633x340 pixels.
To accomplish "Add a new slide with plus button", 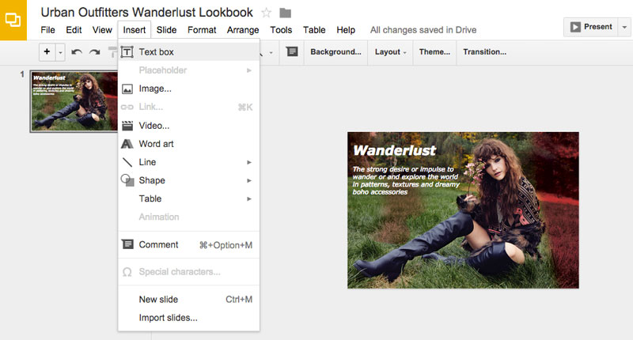I will [x=47, y=51].
